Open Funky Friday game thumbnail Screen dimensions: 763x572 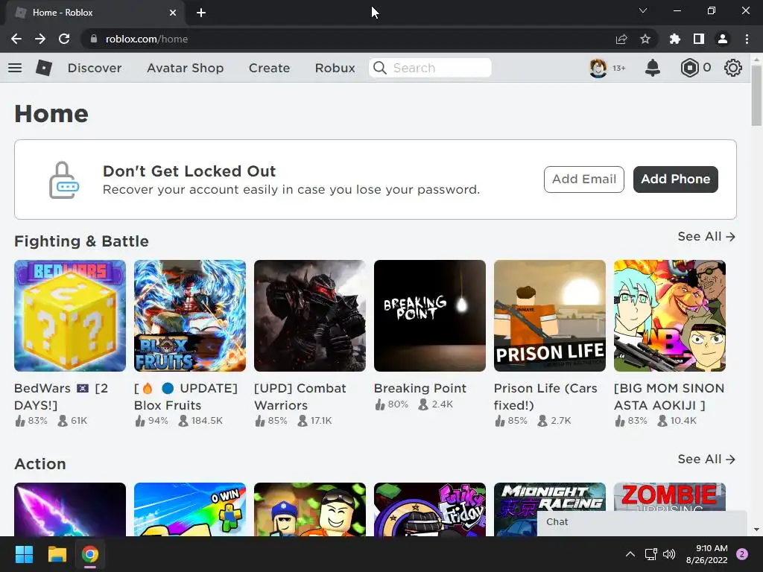pos(430,509)
